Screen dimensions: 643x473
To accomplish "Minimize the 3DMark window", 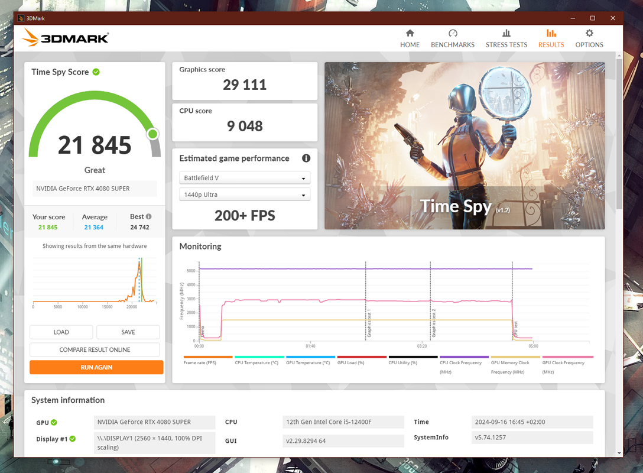I will point(573,18).
